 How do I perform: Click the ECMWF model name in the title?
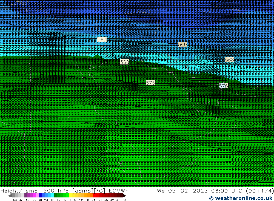(x=118, y=191)
